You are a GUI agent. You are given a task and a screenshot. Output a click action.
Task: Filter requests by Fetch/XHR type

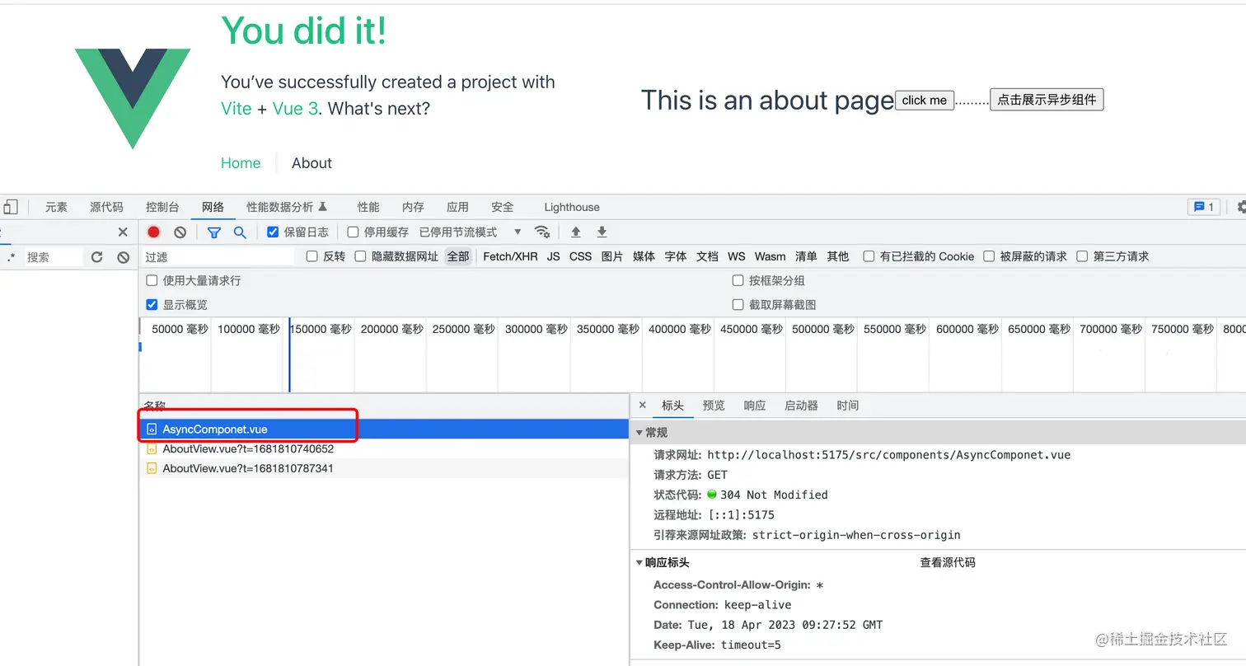tap(510, 256)
